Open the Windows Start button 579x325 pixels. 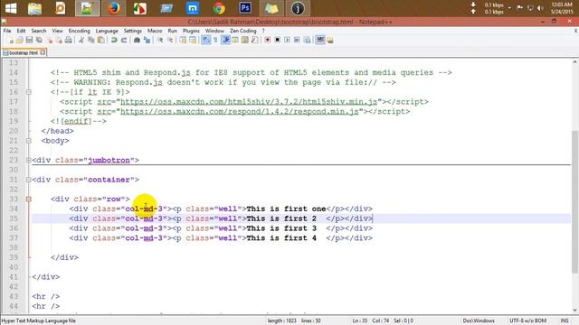[11, 8]
